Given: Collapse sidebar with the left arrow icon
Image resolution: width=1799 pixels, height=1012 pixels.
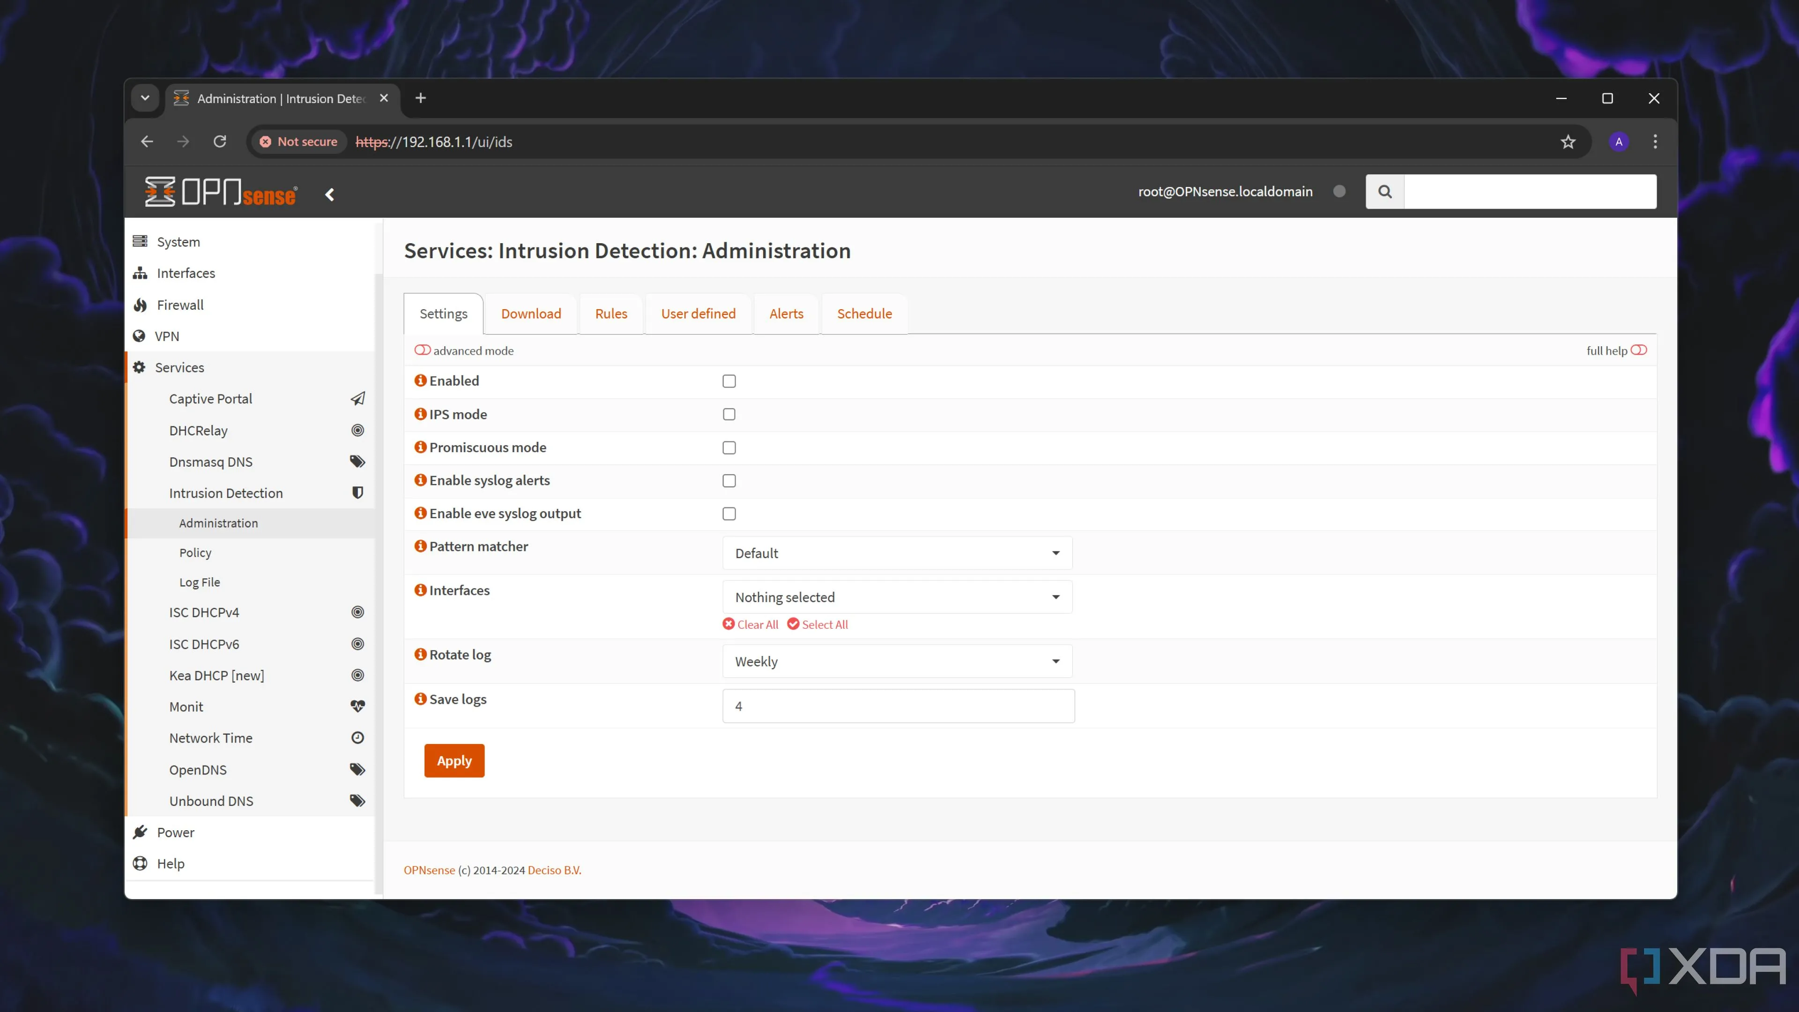Looking at the screenshot, I should [x=329, y=194].
